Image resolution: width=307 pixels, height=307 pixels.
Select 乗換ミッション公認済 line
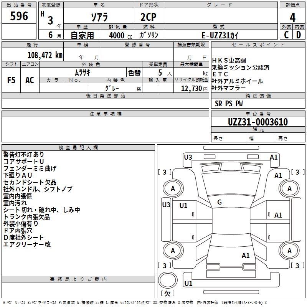tap(240, 68)
